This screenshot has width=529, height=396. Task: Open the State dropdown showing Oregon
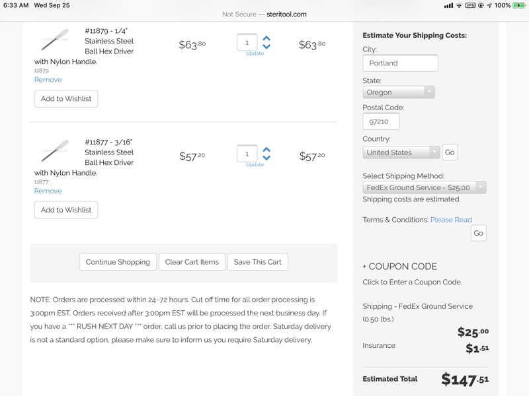pos(398,92)
